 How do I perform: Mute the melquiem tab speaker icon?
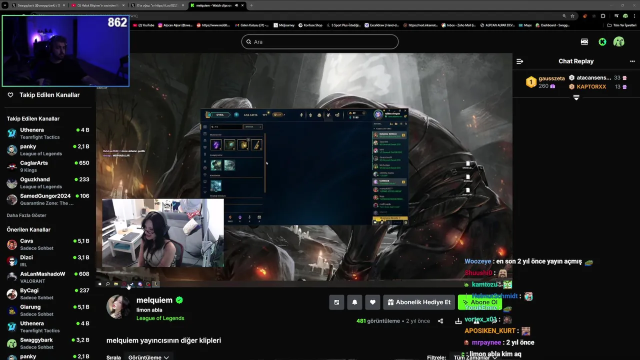tap(235, 5)
